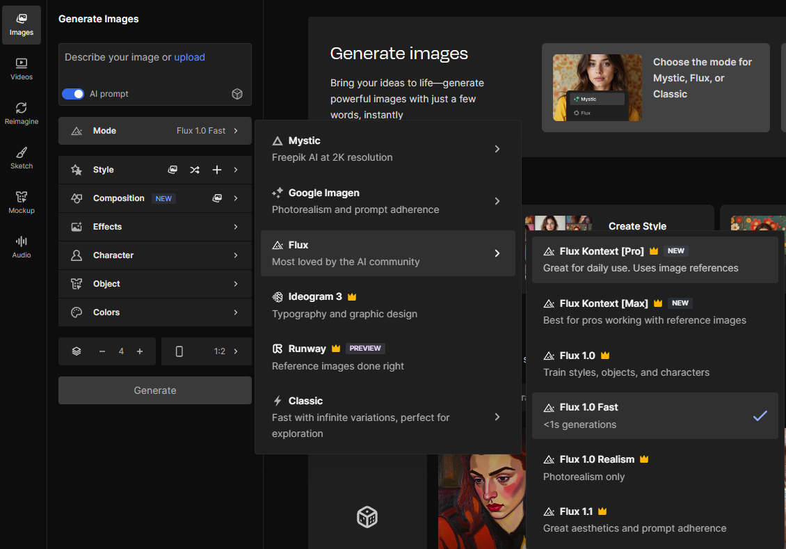The height and width of the screenshot is (549, 786).
Task: Click the Classic lightning bolt icon
Action: click(278, 401)
